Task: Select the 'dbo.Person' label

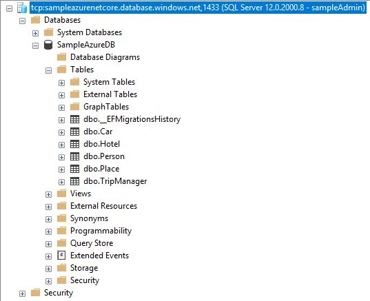Action: [x=104, y=156]
